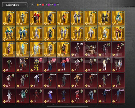
Task: Select the yellow Bumblebee Transformers outfit
Action: 36,65
